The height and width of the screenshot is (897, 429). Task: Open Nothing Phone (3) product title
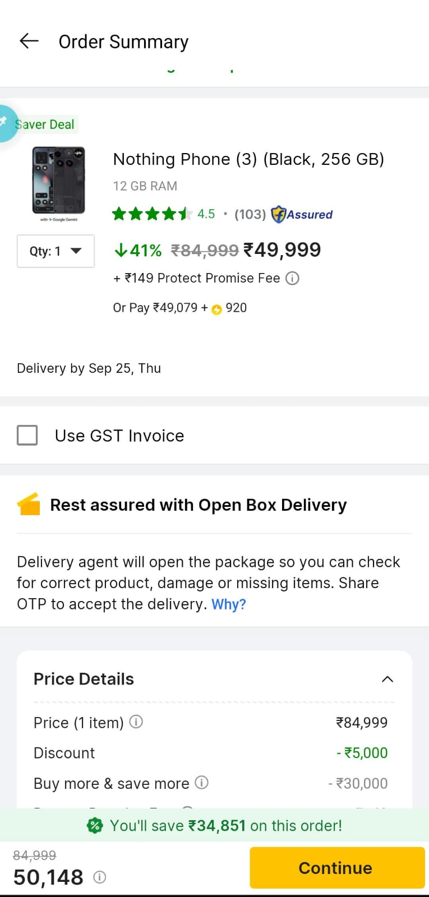tap(248, 159)
